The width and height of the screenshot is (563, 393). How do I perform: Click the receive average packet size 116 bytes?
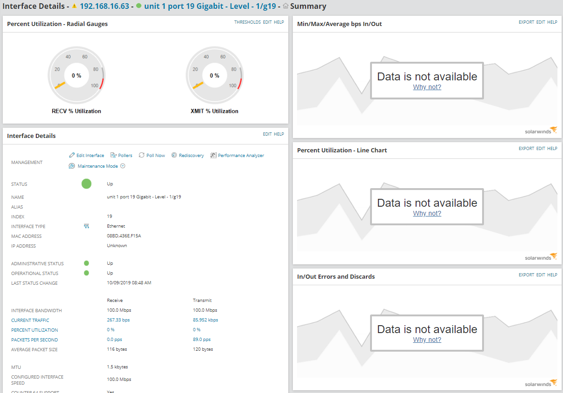117,349
